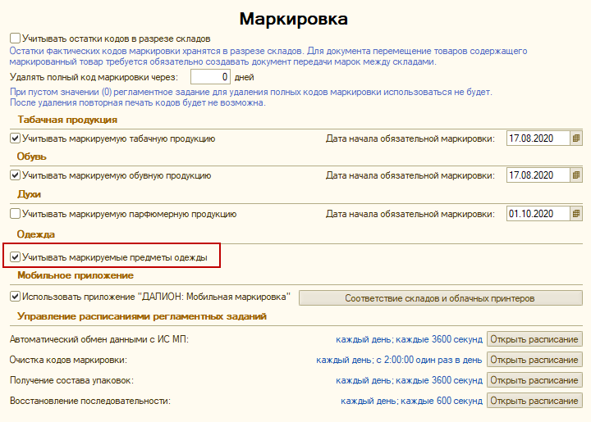Viewport: 591px width, 422px height.
Task: Open schedule for 'Получение состава упаковок'
Action: (534, 380)
